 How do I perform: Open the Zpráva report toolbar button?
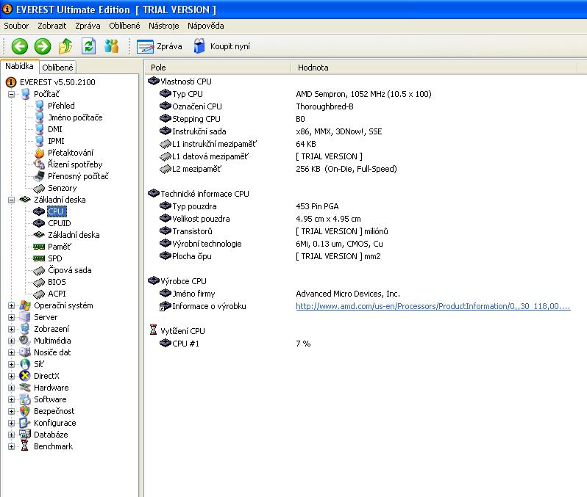click(x=160, y=46)
